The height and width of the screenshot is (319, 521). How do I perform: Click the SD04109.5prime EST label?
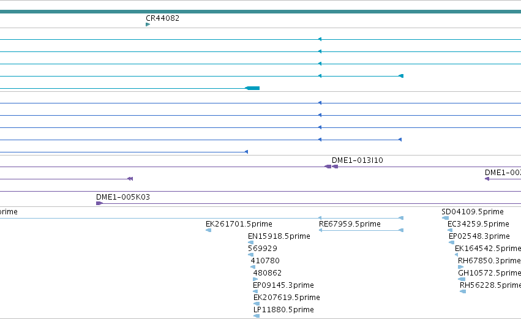[x=473, y=212]
